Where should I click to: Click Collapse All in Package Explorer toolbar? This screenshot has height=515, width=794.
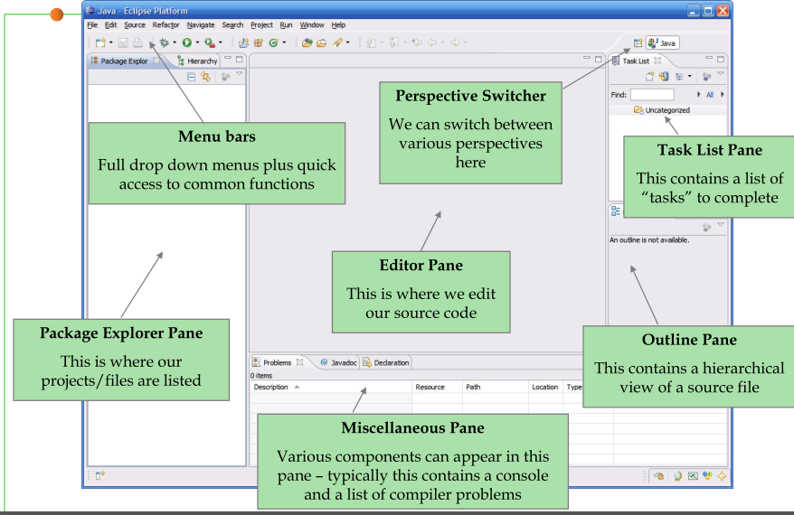tap(191, 77)
